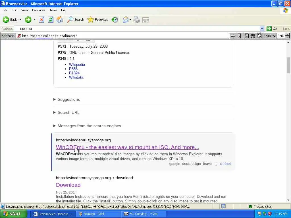The width and height of the screenshot is (291, 218).
Task: Click the Browservice URL address field
Action: (x=122, y=36)
